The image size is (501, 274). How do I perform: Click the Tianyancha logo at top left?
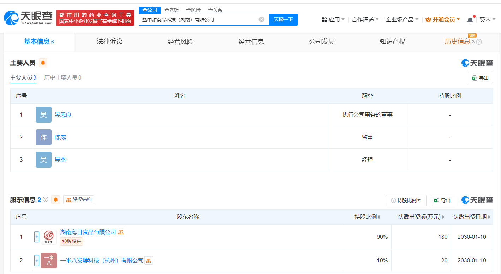pyautogui.click(x=28, y=18)
